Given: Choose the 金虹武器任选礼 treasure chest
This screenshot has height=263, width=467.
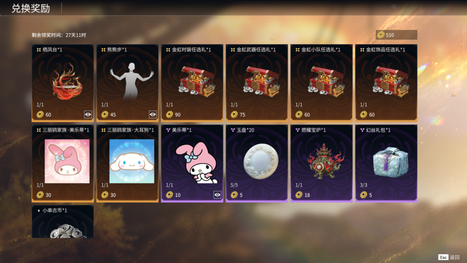Looking at the screenshot, I should pyautogui.click(x=262, y=81).
